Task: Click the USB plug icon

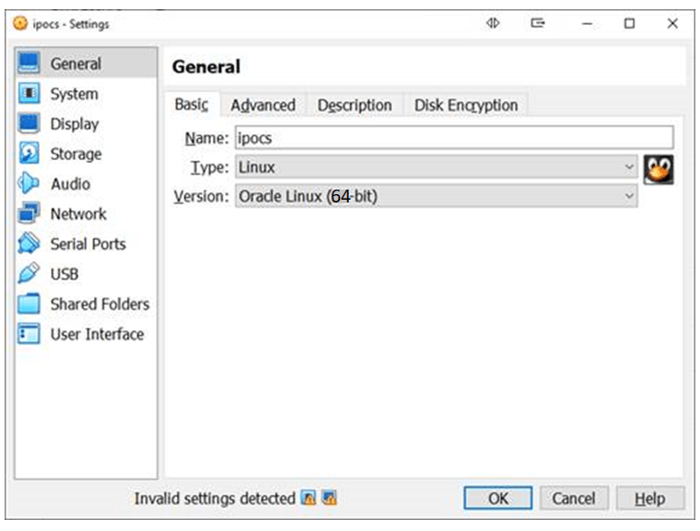Action: pos(29,273)
